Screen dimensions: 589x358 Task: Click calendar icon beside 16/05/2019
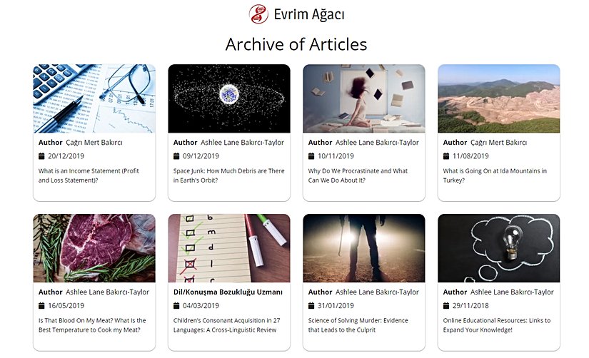coord(41,306)
